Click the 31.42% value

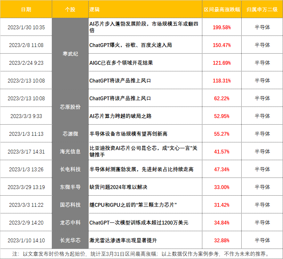pos(221,205)
